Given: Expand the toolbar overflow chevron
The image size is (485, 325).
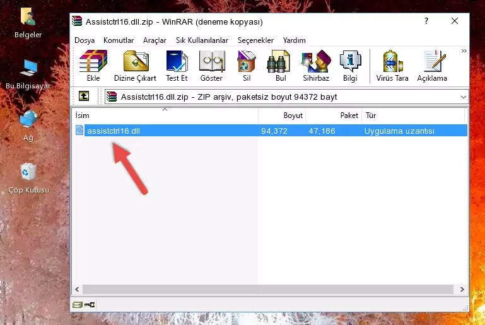Looking at the screenshot, I should (x=464, y=50).
